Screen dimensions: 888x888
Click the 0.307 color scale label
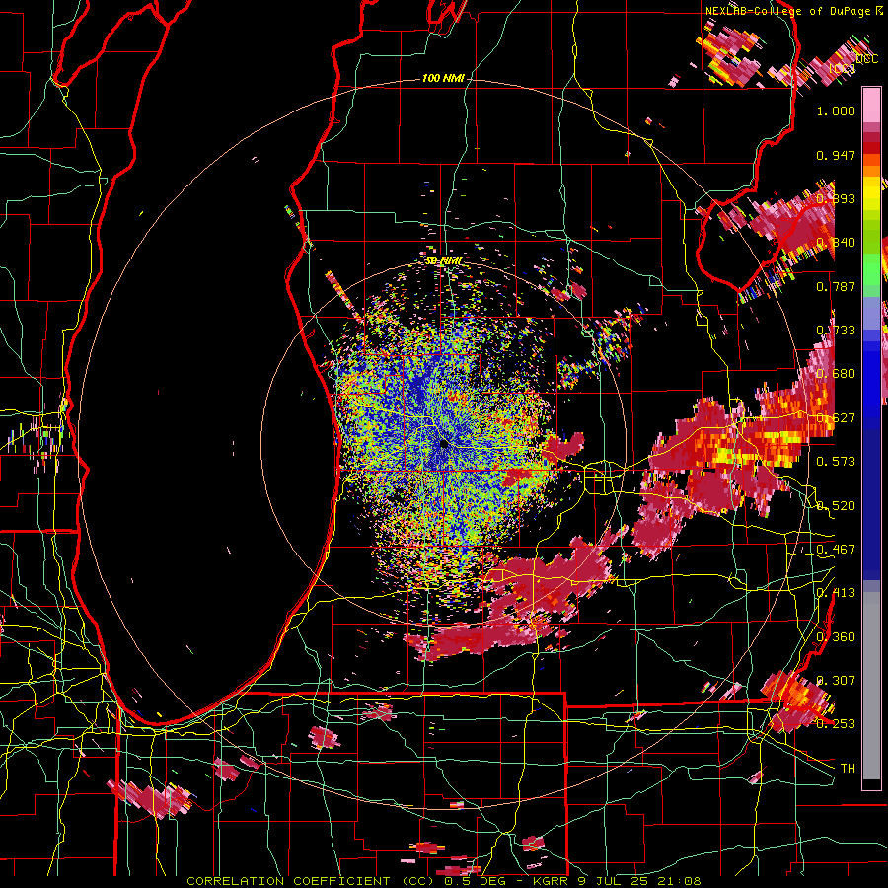tap(836, 680)
